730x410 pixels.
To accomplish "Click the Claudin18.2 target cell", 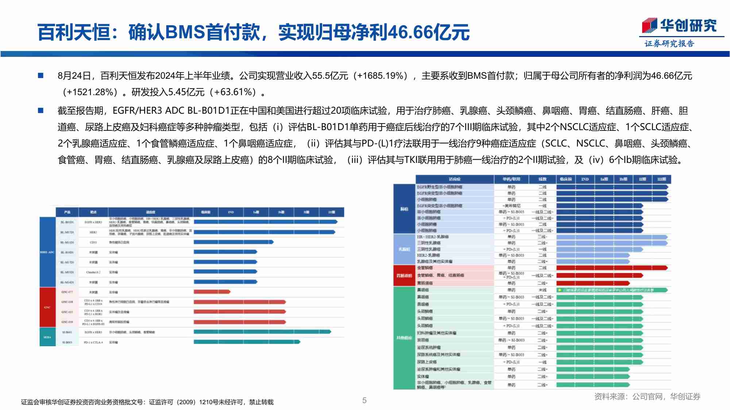I will coord(93,272).
